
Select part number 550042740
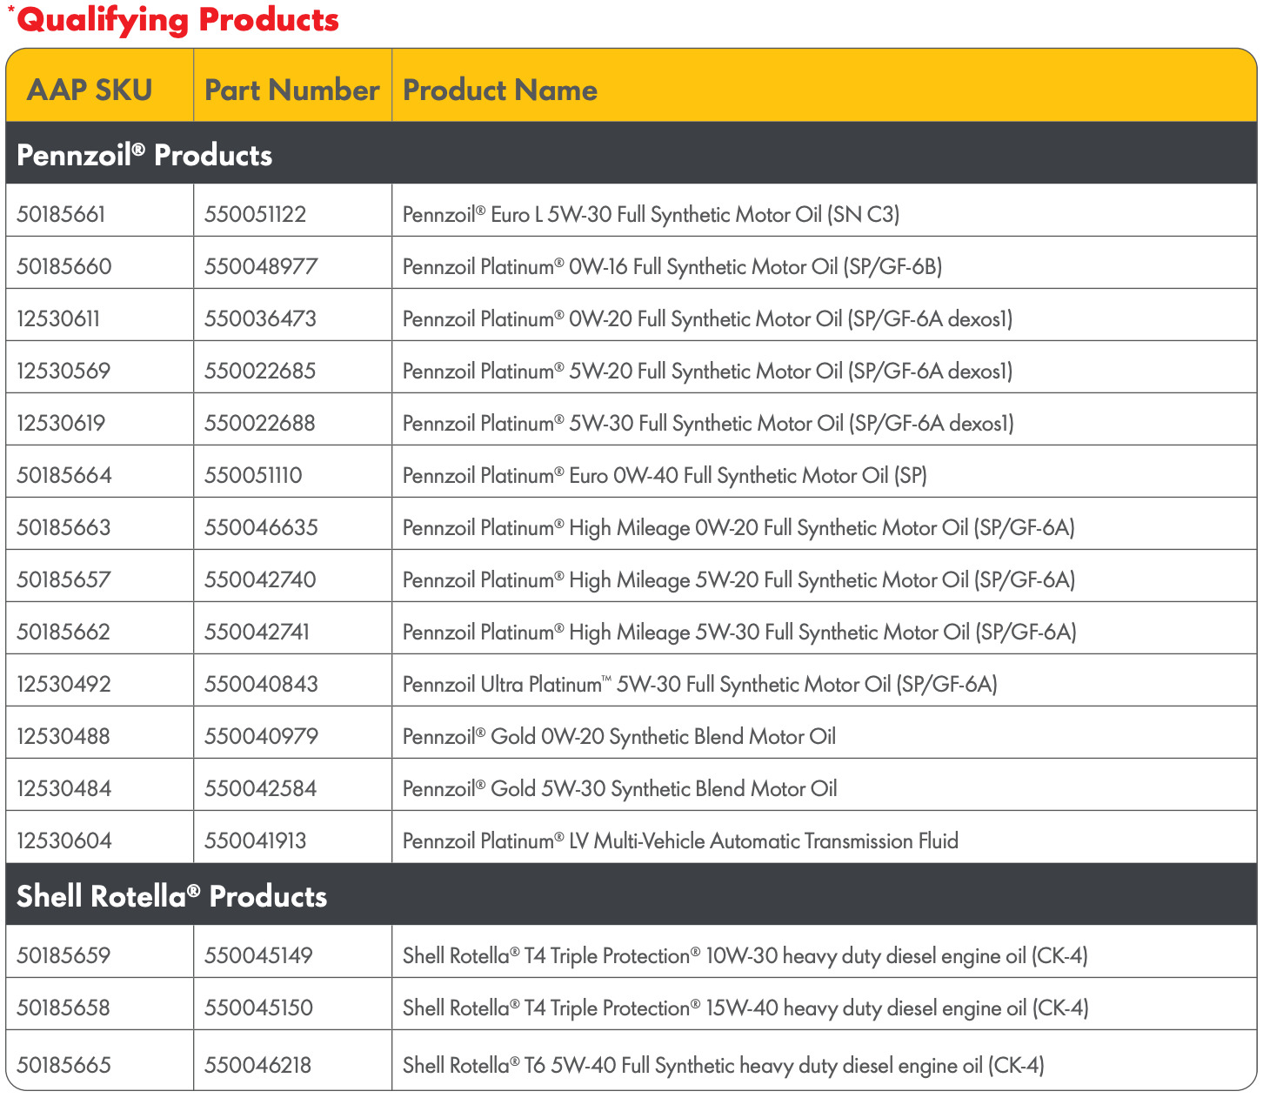pos(260,579)
